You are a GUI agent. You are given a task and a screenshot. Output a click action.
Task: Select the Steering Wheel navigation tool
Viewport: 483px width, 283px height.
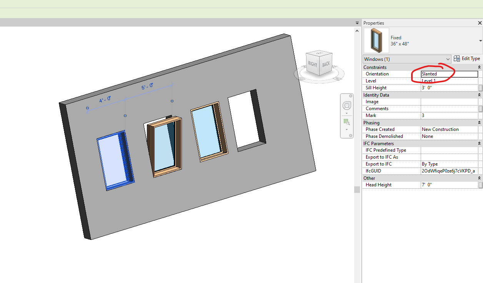point(347,105)
